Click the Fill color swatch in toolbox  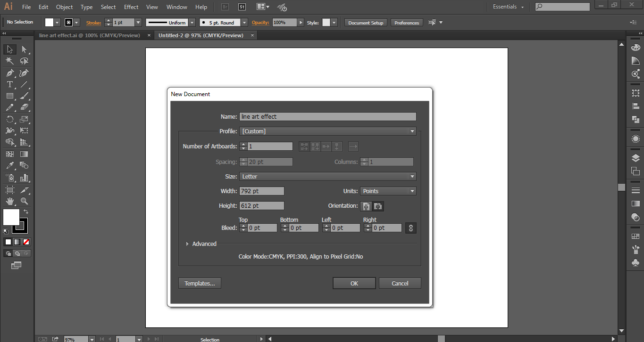[x=11, y=217]
